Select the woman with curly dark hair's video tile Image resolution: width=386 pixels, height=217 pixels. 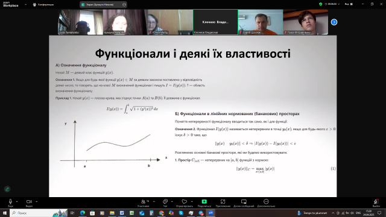125,22
